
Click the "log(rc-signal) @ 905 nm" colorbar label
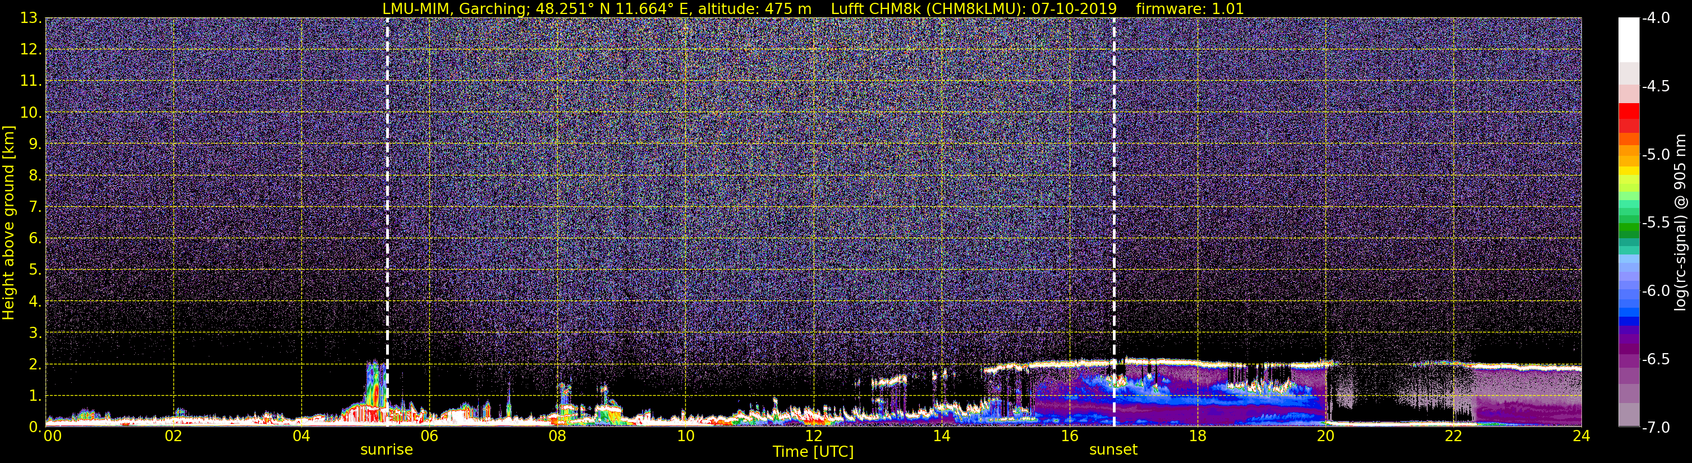pos(1681,223)
